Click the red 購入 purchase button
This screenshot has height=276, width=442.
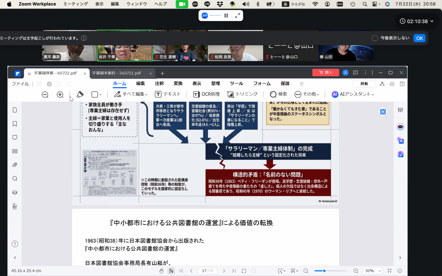pyautogui.click(x=326, y=72)
